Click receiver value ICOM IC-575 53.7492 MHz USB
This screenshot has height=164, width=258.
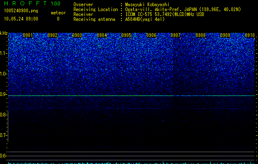(164, 14)
